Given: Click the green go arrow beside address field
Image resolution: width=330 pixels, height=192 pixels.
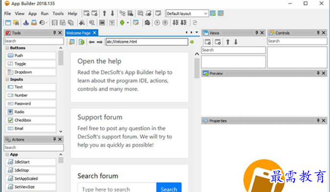Looking at the screenshot, I should click(192, 42).
